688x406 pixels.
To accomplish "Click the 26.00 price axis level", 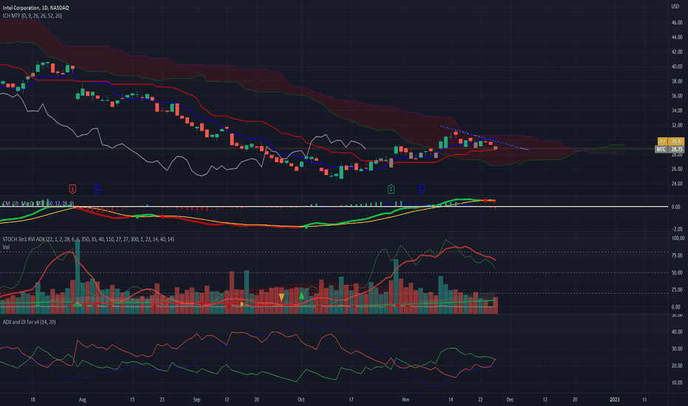I will point(677,169).
